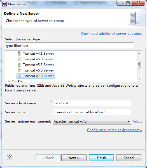The height and width of the screenshot is (168, 147).
Task: Click the Tomcat v4.1 Server icon
Action: [19, 53]
